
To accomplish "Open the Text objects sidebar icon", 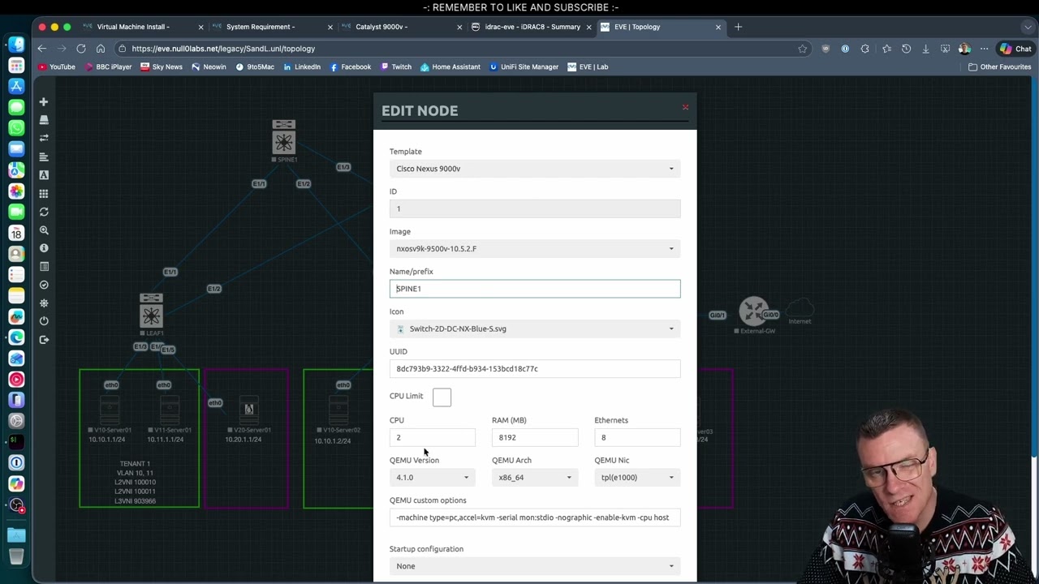I will point(44,175).
